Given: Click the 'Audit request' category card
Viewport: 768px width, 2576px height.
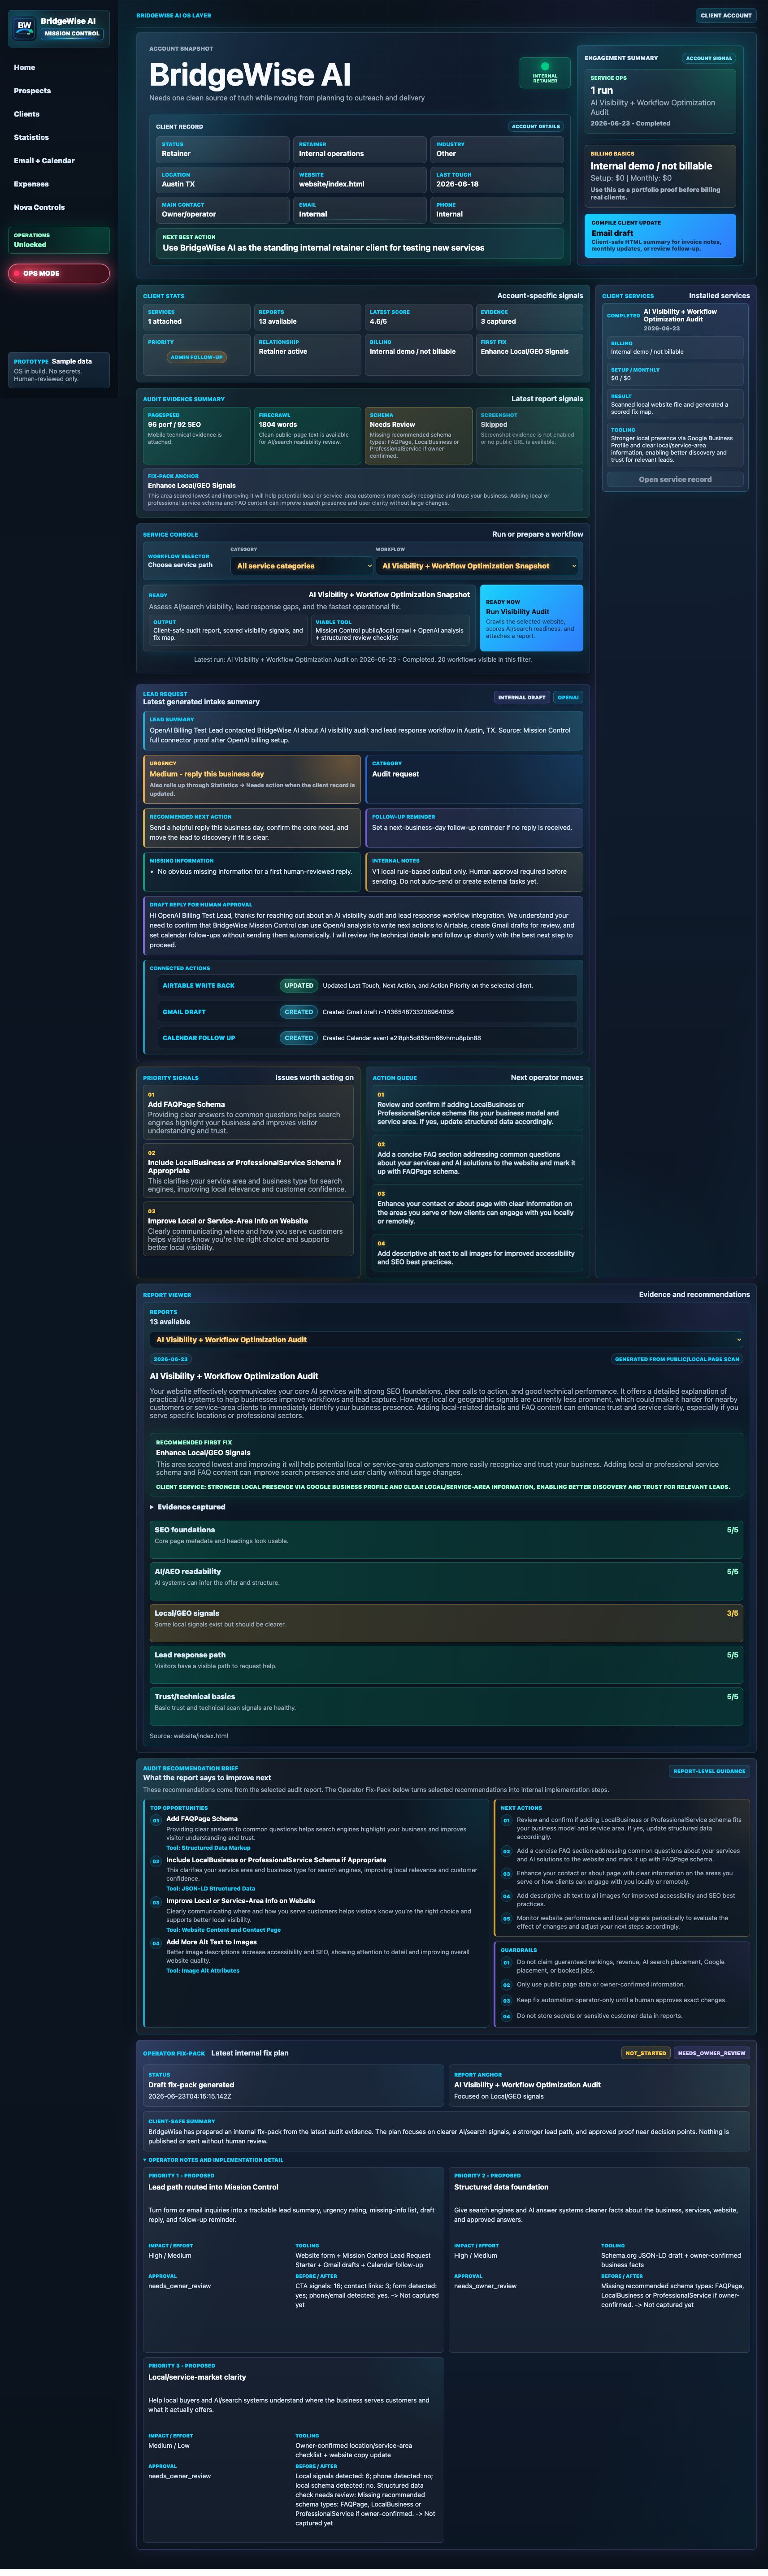Looking at the screenshot, I should tap(475, 779).
